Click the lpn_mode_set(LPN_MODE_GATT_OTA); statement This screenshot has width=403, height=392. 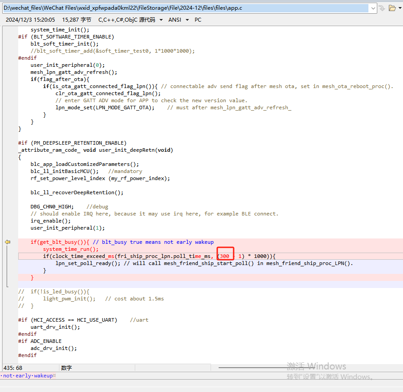(105, 108)
